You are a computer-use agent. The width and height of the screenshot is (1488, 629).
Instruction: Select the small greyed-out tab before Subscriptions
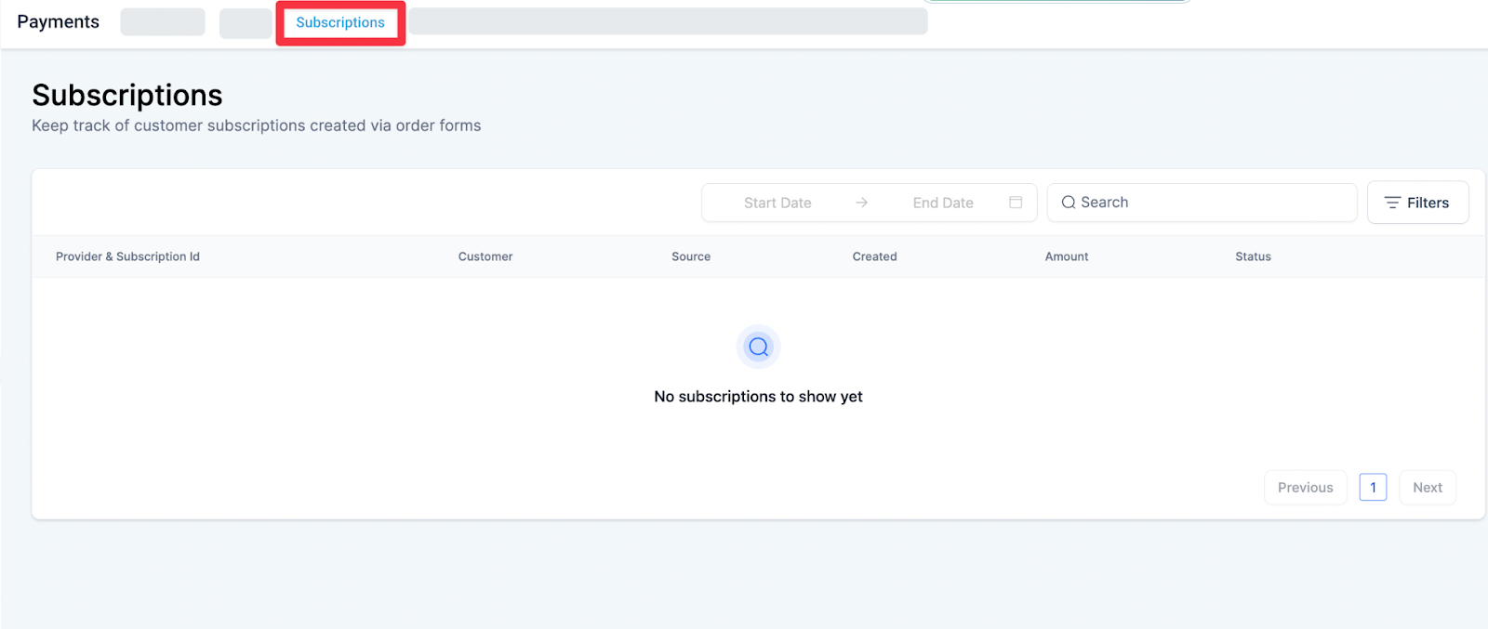click(x=246, y=23)
